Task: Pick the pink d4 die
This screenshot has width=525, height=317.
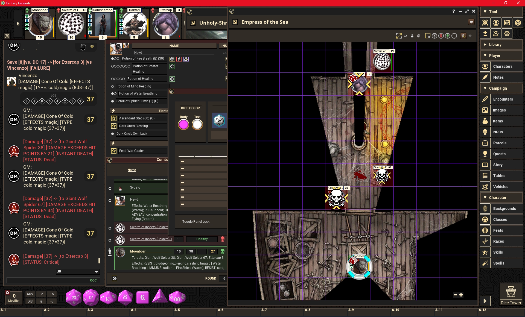Action: (x=160, y=297)
